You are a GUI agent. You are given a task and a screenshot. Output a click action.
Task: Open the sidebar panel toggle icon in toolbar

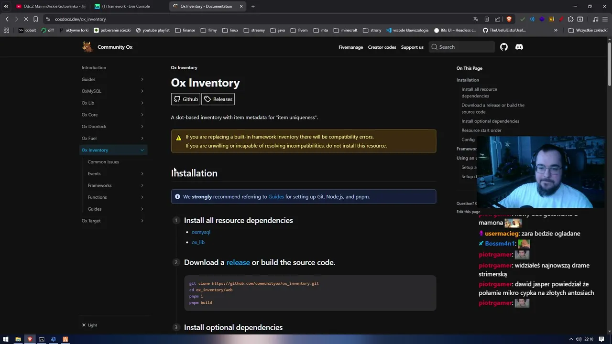[580, 19]
